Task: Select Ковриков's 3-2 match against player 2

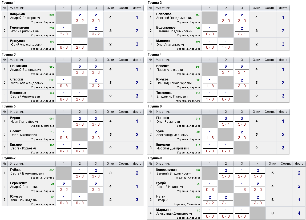Action: 80,18
